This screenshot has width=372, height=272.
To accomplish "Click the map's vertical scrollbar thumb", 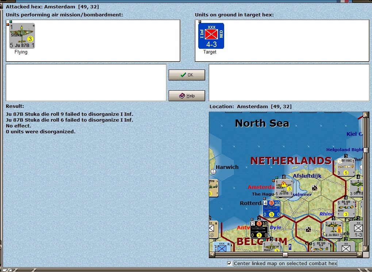I will [366, 150].
